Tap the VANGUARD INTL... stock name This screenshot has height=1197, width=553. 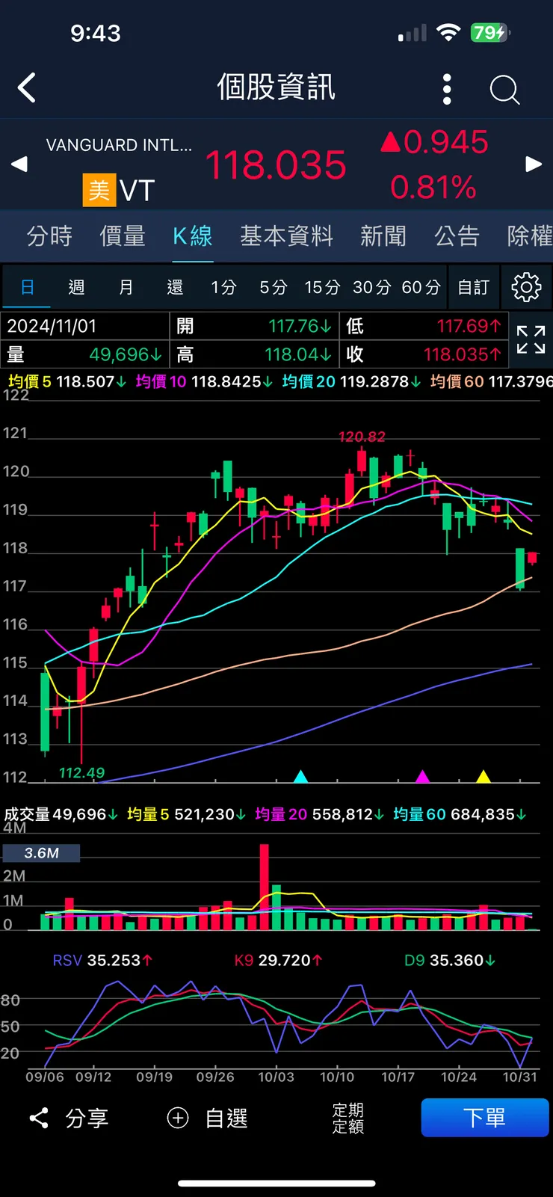(119, 145)
